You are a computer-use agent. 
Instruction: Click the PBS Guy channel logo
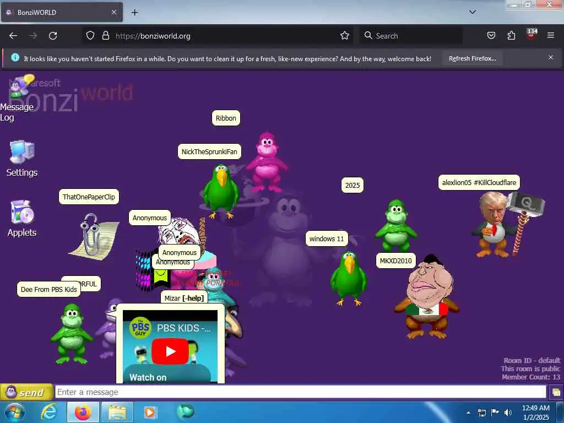(140, 328)
